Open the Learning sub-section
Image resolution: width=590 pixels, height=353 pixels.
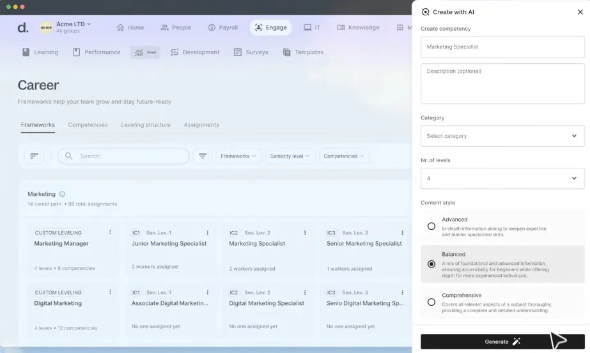(40, 52)
